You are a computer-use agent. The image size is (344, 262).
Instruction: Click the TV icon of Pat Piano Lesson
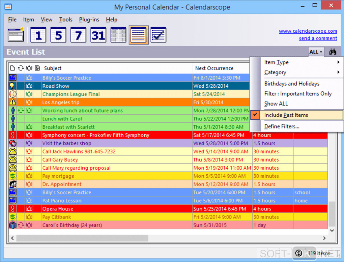point(13,201)
